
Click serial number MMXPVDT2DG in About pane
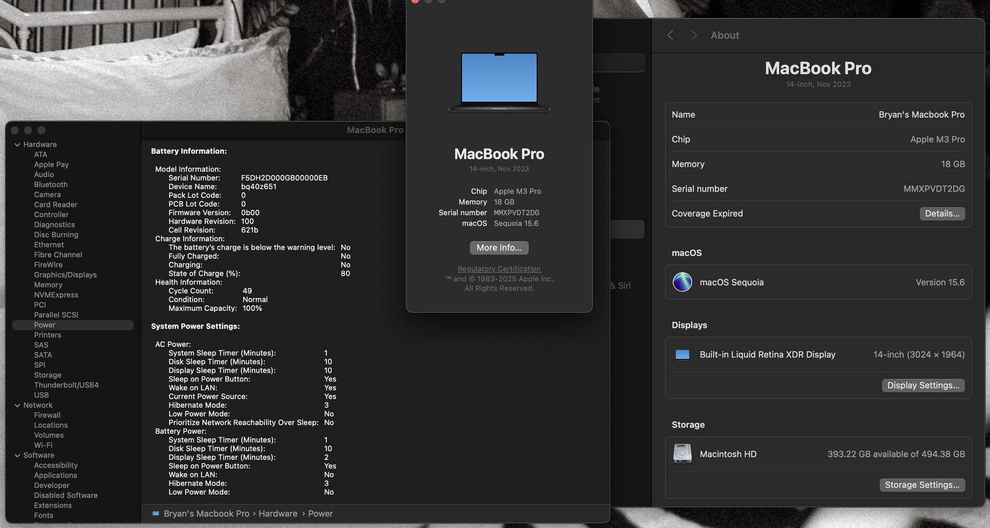[x=934, y=189]
